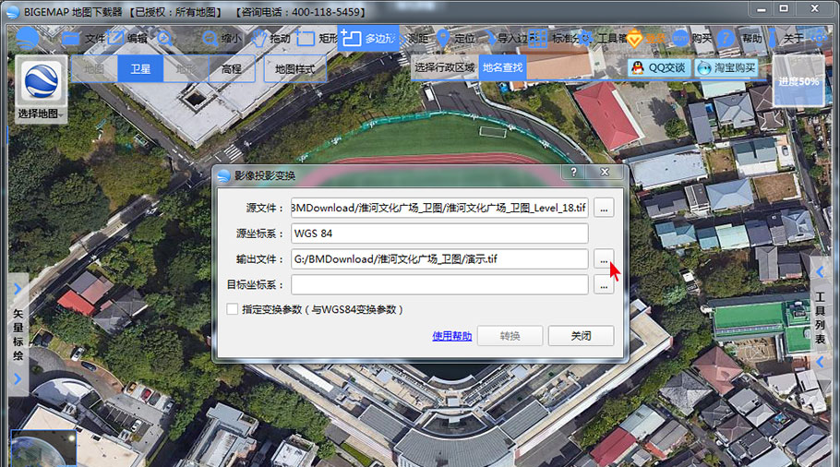This screenshot has height=467, width=840.
Task: Click the lower arrow of 矢量标绘 panel
Action: click(x=18, y=378)
